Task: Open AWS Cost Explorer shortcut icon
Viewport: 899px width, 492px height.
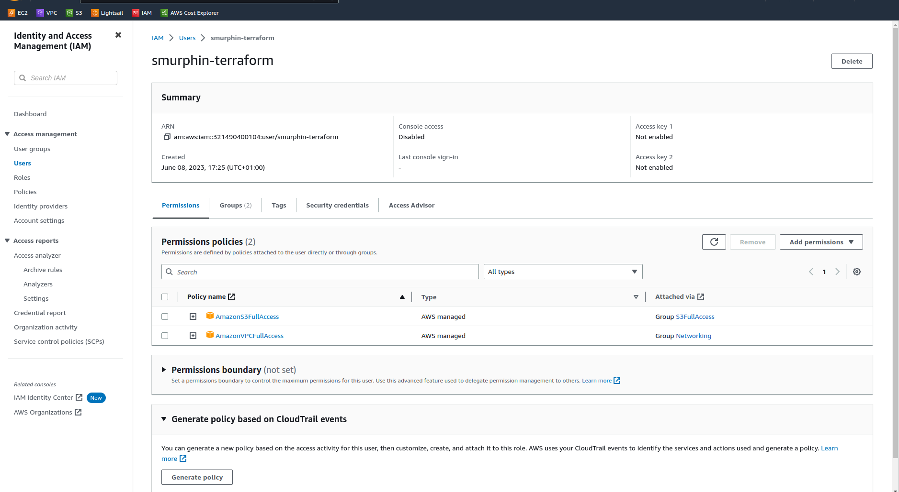Action: 164,13
